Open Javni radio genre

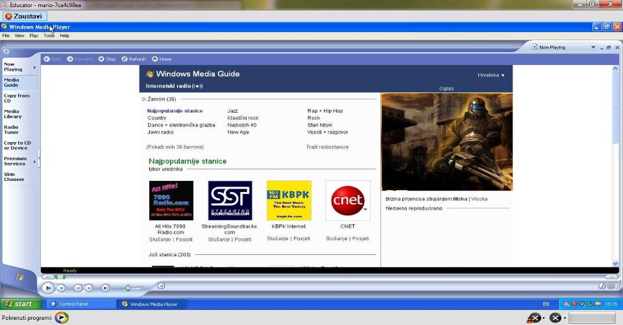[160, 132]
